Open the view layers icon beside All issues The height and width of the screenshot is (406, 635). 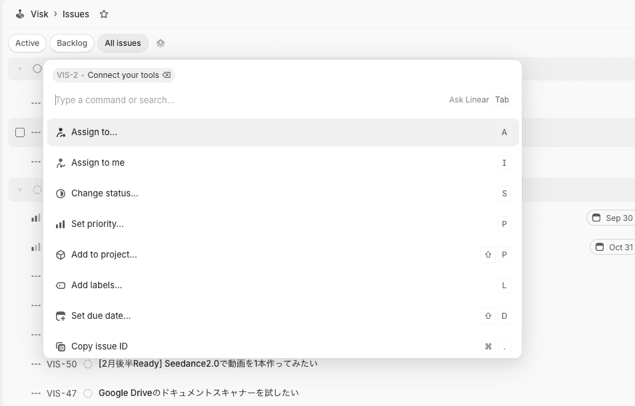pos(161,43)
